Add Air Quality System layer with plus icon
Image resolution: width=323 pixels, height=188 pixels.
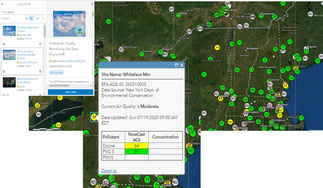[x=40, y=44]
